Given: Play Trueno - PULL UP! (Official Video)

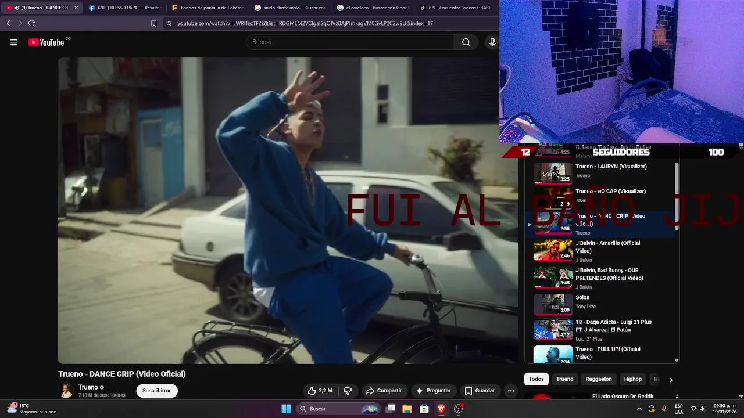Looking at the screenshot, I should click(x=599, y=354).
